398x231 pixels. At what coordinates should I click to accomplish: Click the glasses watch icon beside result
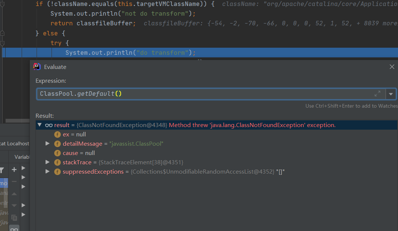49,125
